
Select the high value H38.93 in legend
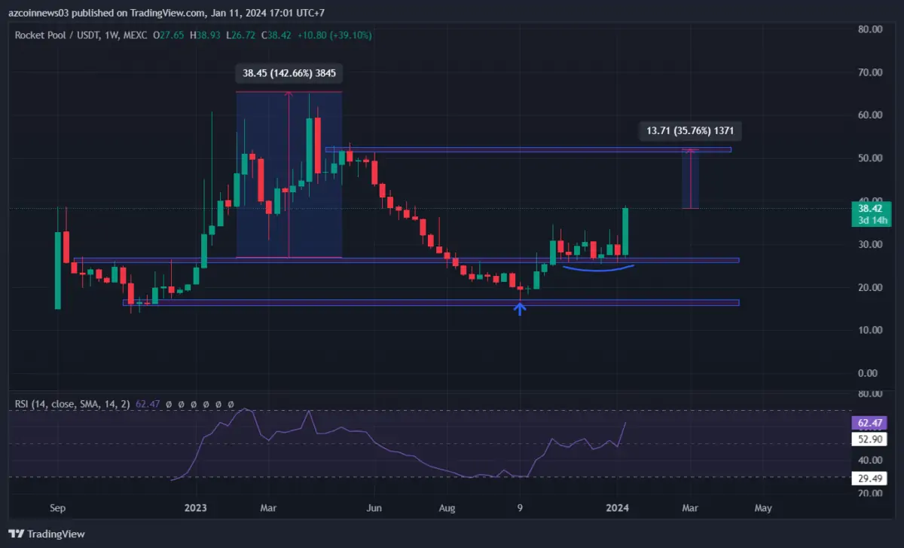[x=205, y=35]
